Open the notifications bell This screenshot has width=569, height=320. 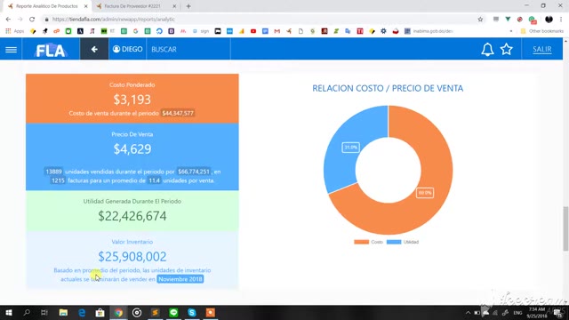point(487,50)
